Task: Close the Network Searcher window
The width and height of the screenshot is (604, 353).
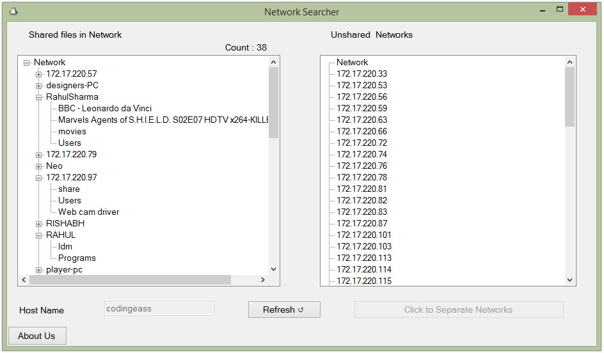Action: (582, 9)
